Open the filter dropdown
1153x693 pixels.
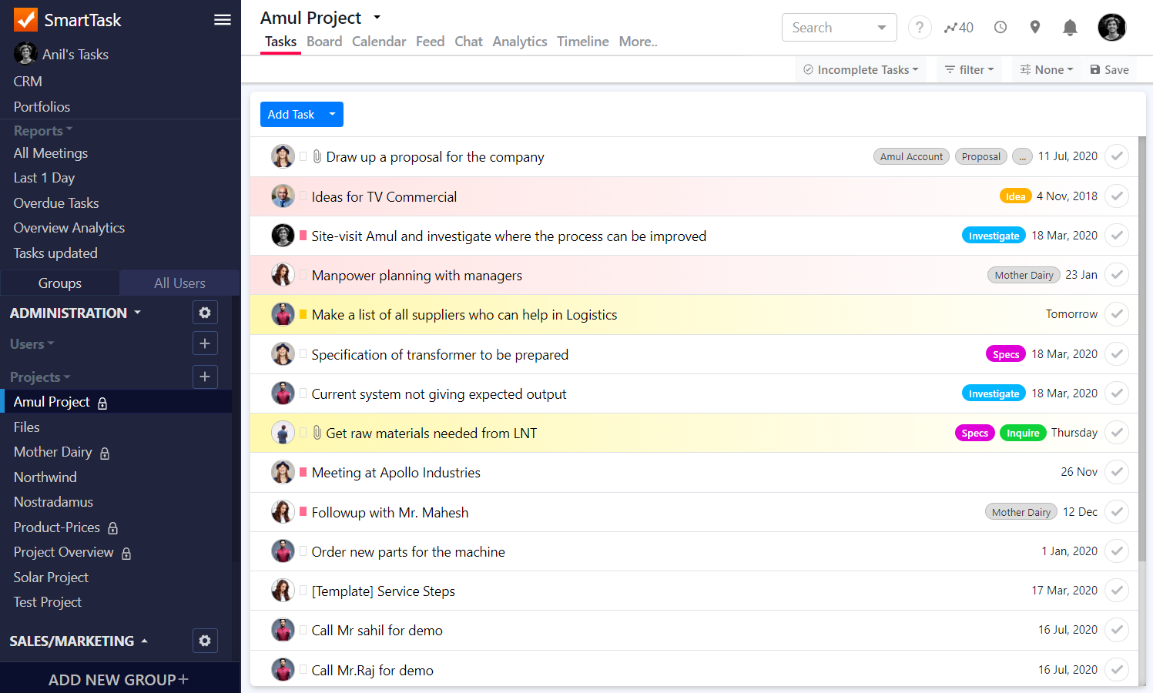(969, 69)
